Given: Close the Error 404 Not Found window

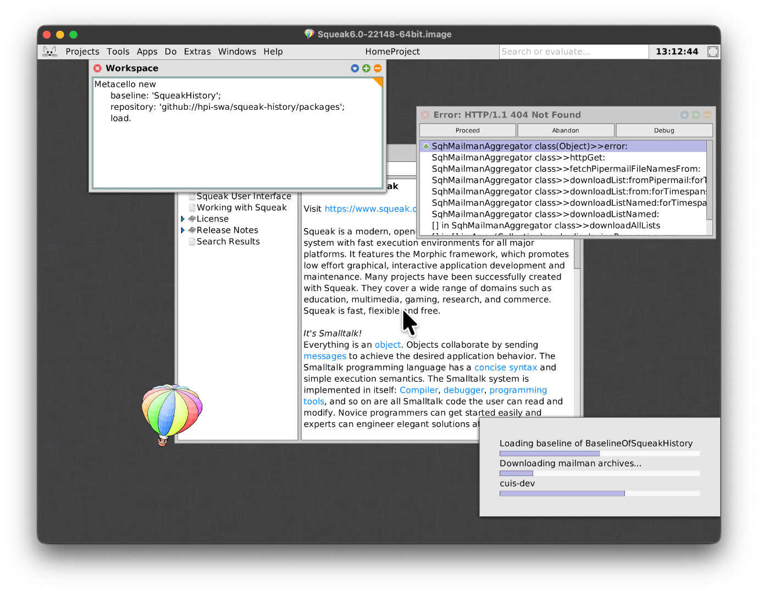Looking at the screenshot, I should click(x=425, y=115).
